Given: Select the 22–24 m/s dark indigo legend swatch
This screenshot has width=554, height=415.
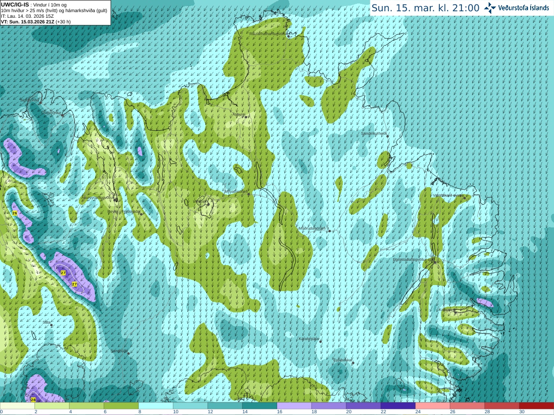Looking at the screenshot, I should point(398,406).
